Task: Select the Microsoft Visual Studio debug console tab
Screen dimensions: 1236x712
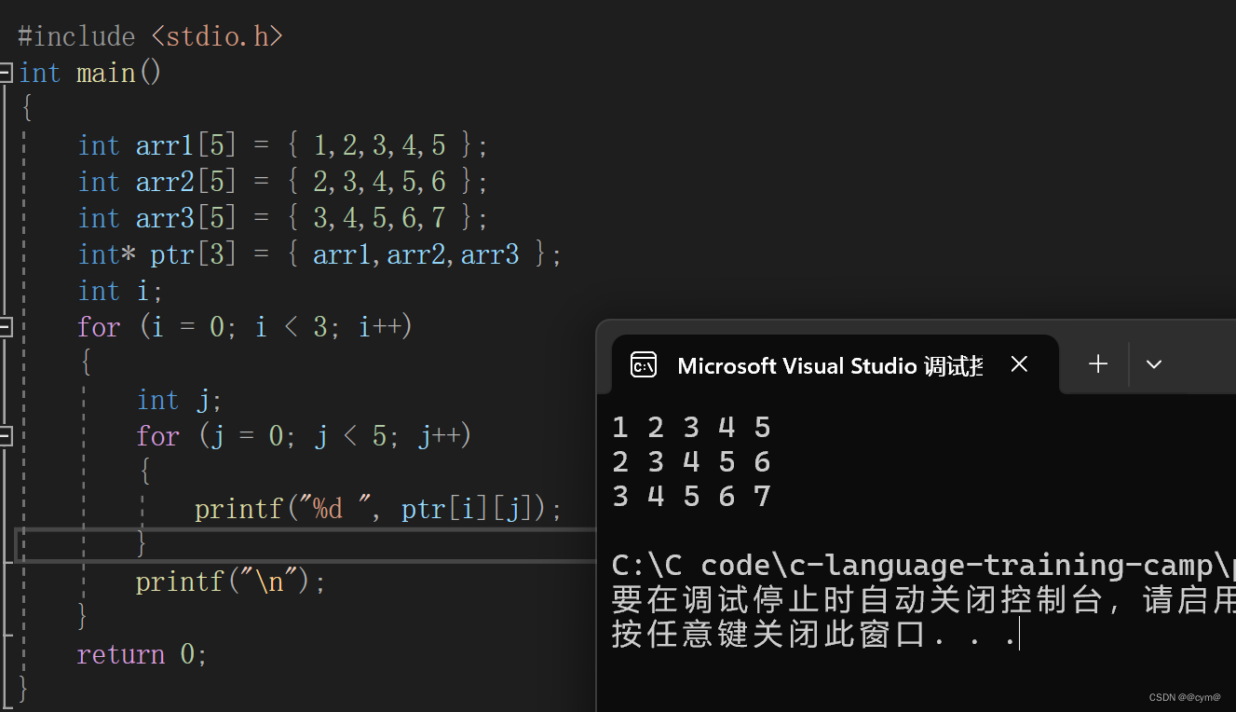Action: coord(835,364)
